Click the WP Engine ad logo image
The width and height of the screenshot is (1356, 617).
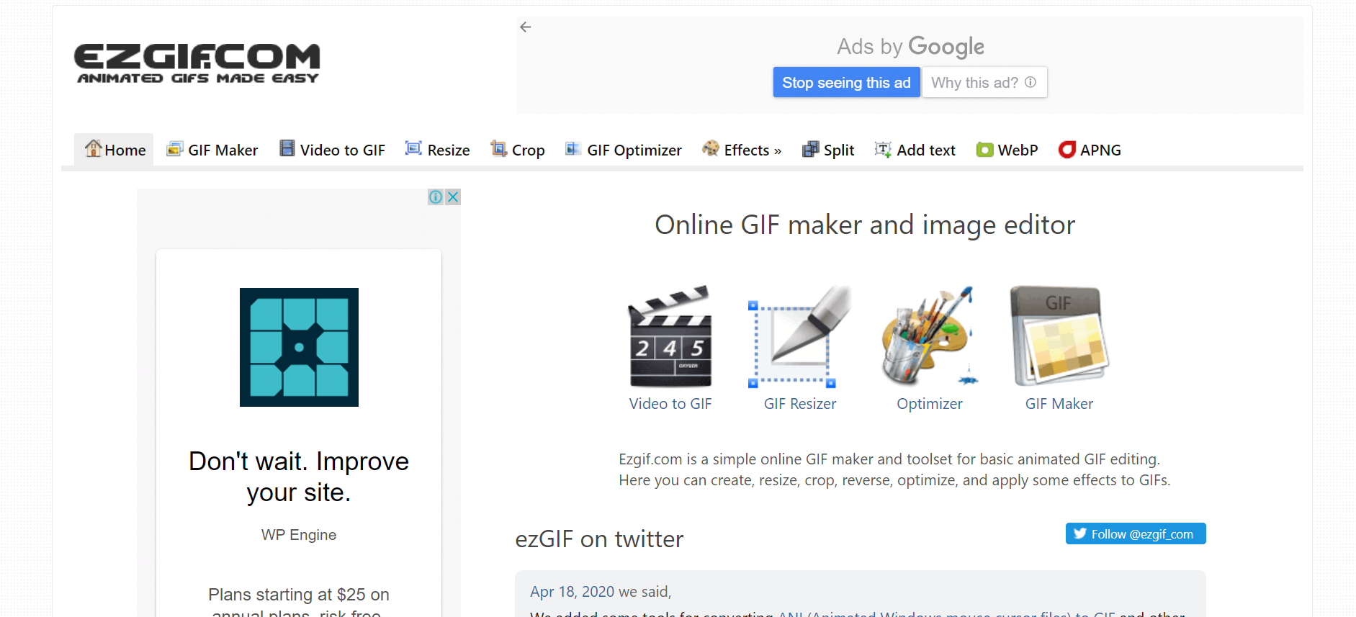299,347
